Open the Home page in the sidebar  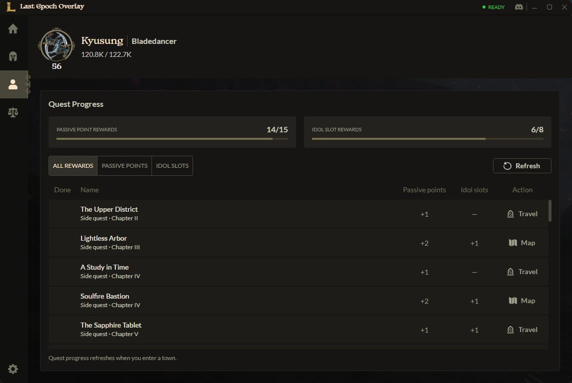[13, 29]
